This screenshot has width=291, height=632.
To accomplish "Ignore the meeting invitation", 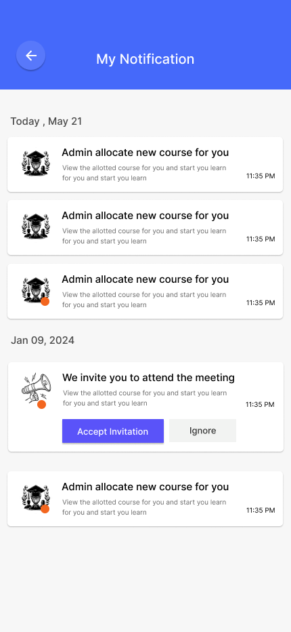I will 202,431.
